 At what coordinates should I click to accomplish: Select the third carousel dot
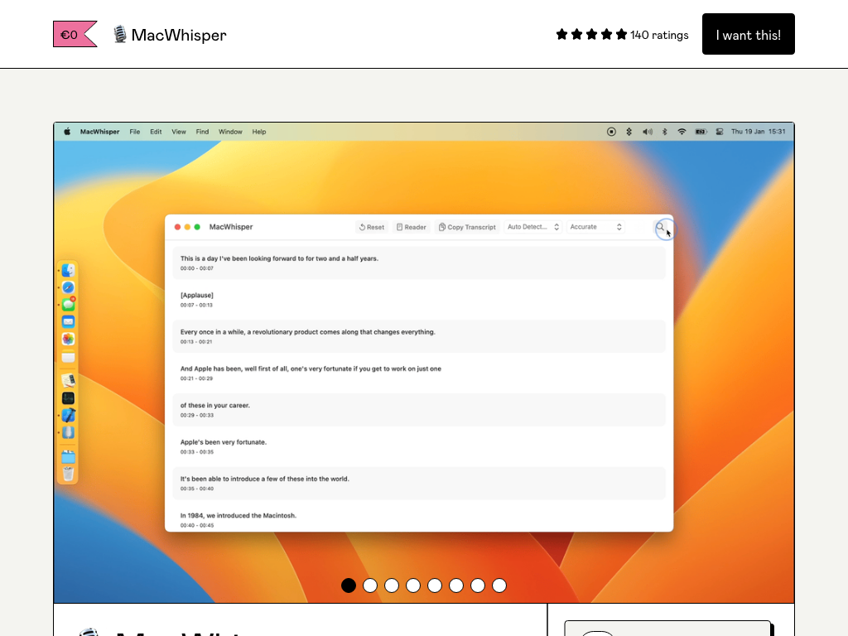pos(392,585)
